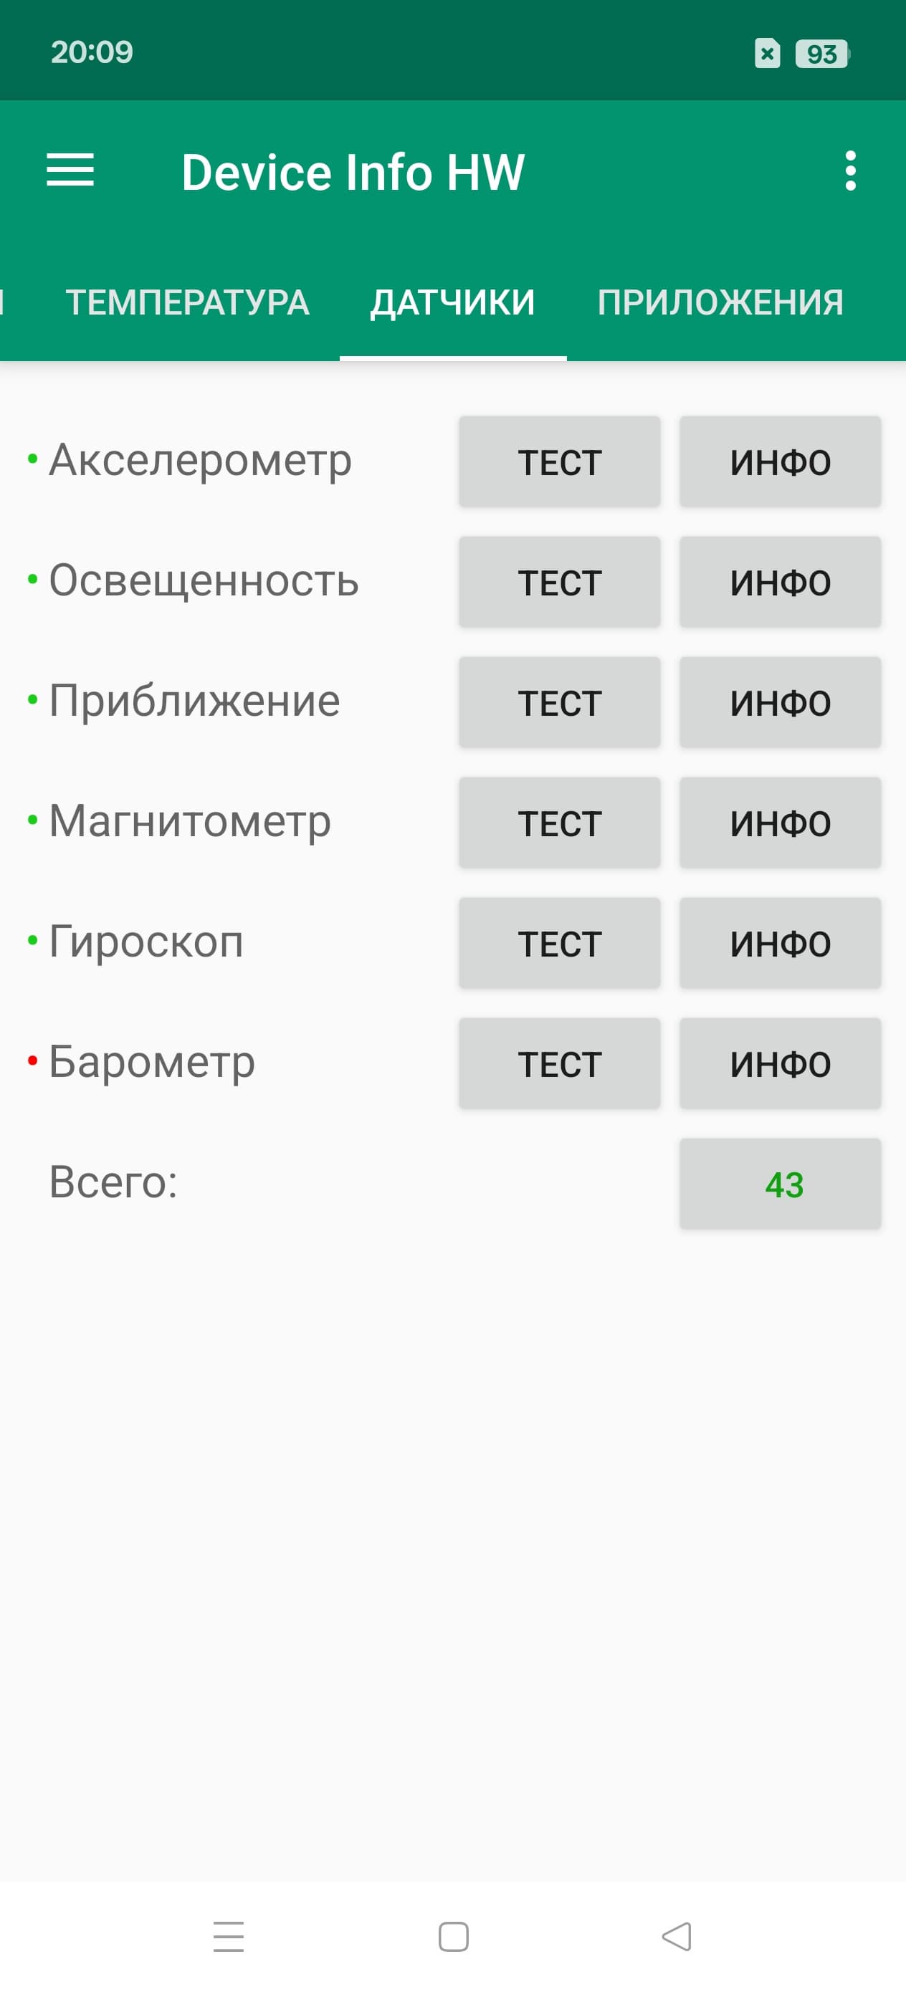The image size is (906, 1992).
Task: Open the hamburger navigation menu
Action: 70,170
